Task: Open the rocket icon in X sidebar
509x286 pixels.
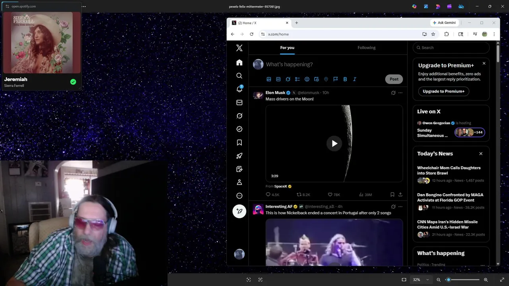Action: pos(239,156)
